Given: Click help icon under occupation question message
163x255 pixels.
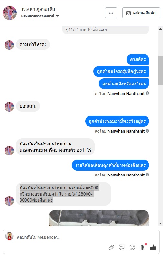Looking at the screenshot, I should (147, 131).
